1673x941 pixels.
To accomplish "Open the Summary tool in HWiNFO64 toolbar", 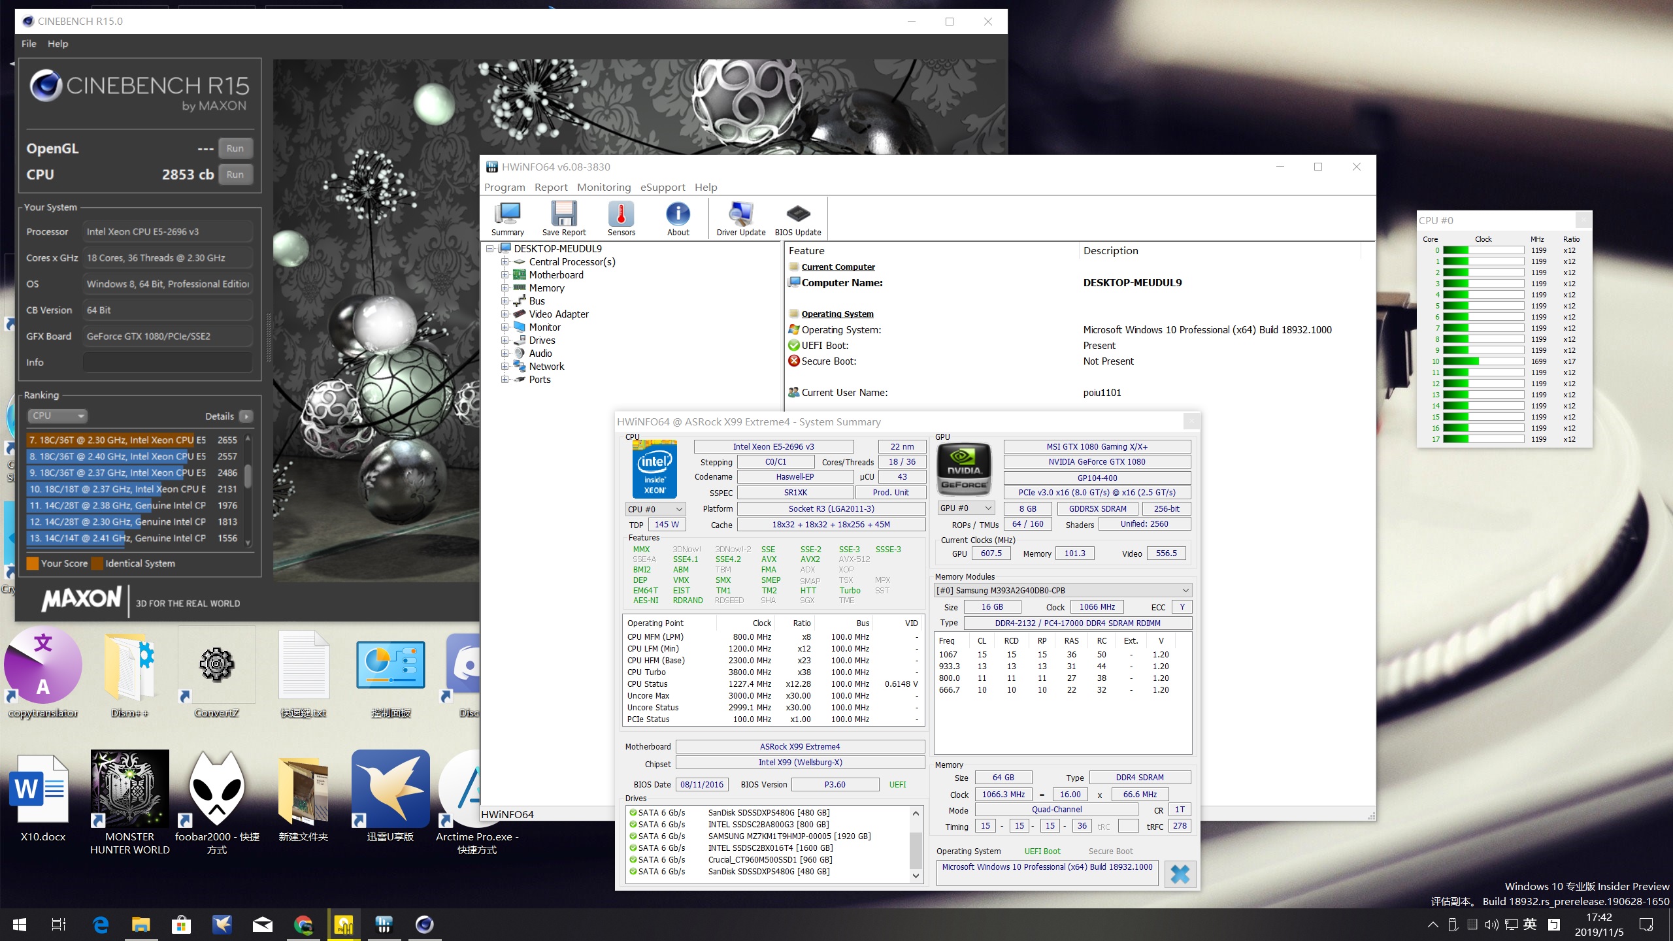I will 508,218.
